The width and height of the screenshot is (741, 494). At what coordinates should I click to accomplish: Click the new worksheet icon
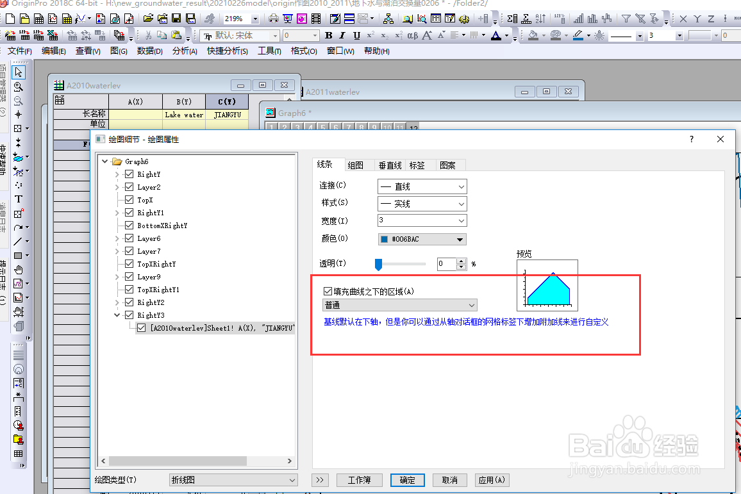pyautogui.click(x=38, y=19)
